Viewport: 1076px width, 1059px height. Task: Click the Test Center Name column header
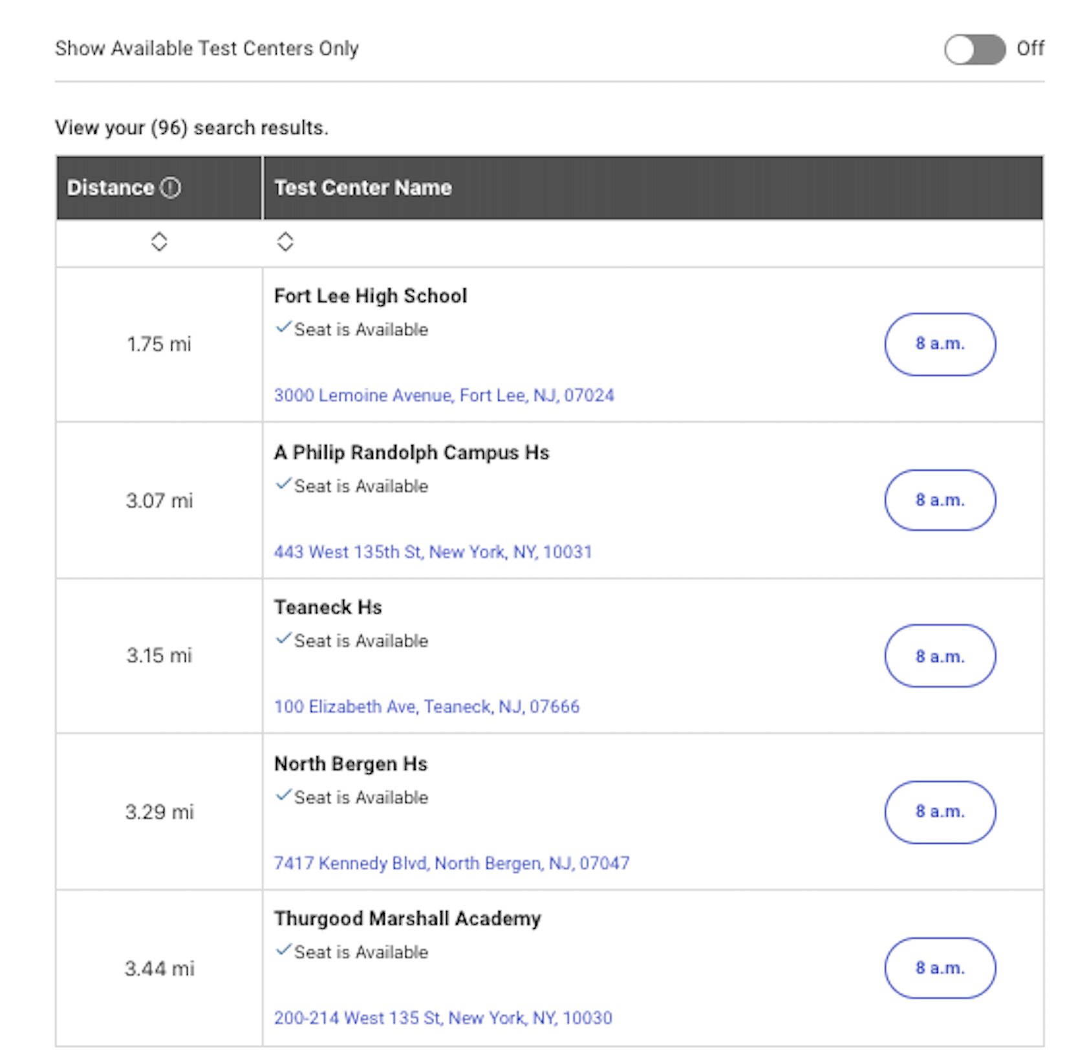point(363,187)
